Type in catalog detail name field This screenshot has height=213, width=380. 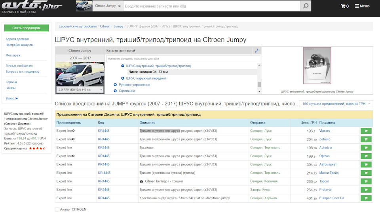coord(183,59)
